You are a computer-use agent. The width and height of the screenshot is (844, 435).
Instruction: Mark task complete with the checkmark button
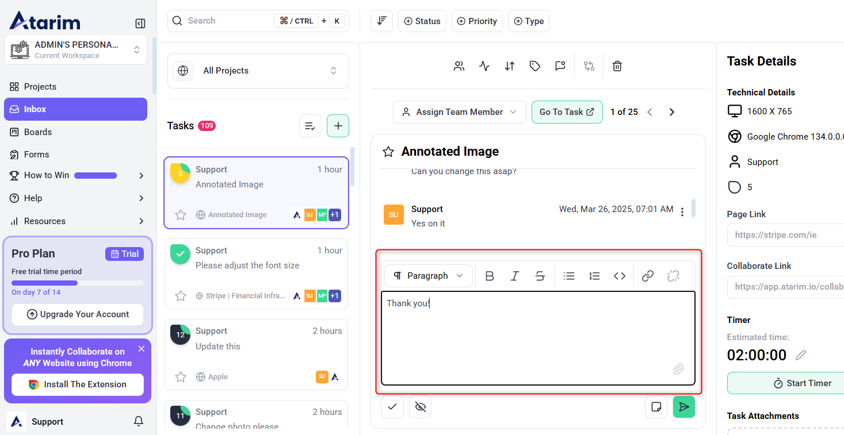(x=392, y=407)
